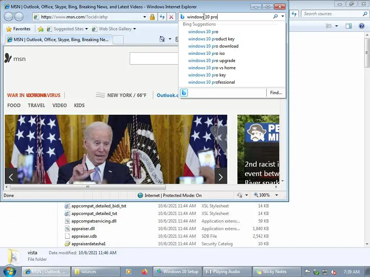Viewport: 370px width, 277px height.
Task: Click the Add to Favorites Bar icon
Action: click(41, 29)
